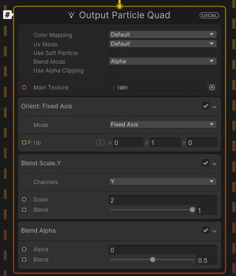Image resolution: width=236 pixels, height=276 pixels.
Task: Click the Blend Mode label
Action: coord(49,62)
